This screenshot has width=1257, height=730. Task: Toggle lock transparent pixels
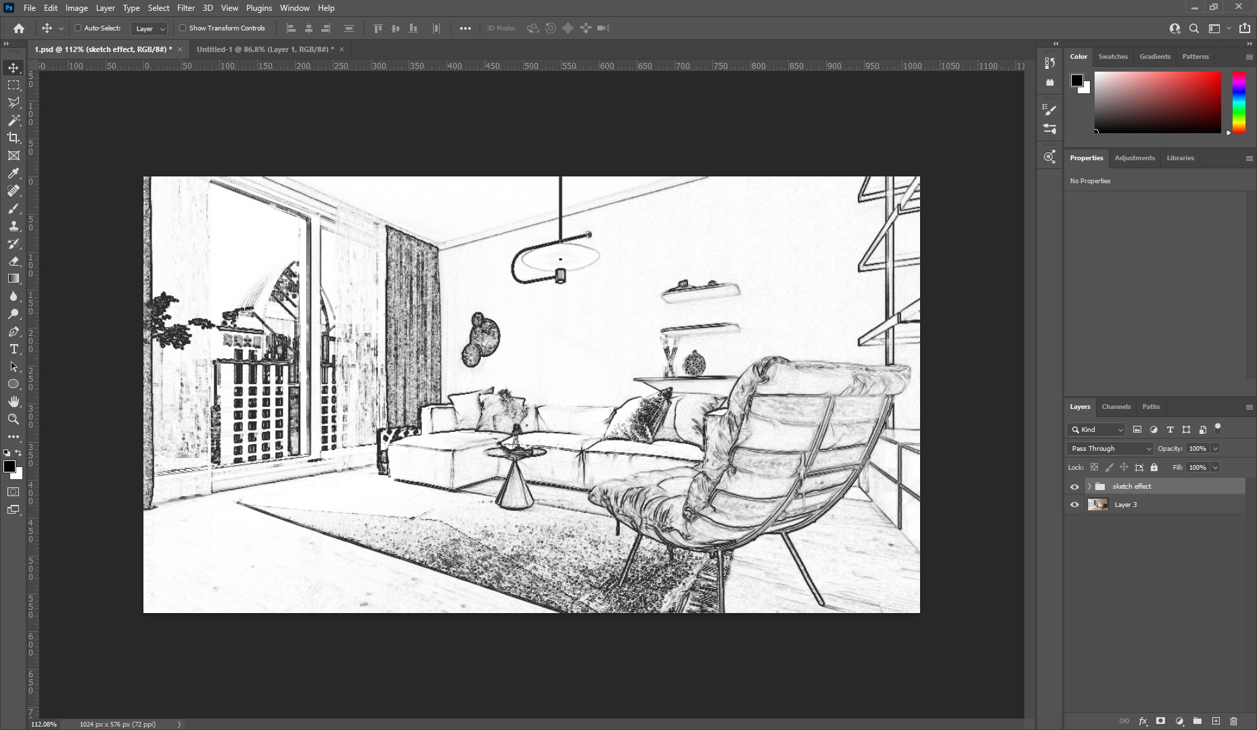pyautogui.click(x=1094, y=467)
